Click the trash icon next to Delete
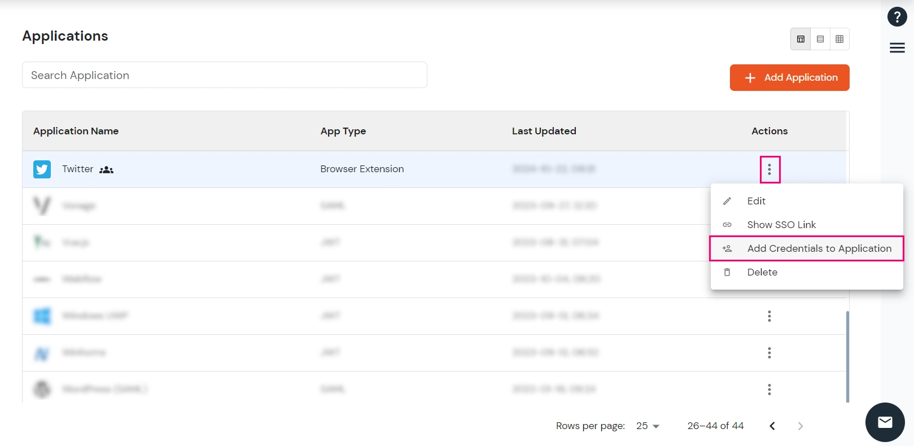 click(727, 272)
